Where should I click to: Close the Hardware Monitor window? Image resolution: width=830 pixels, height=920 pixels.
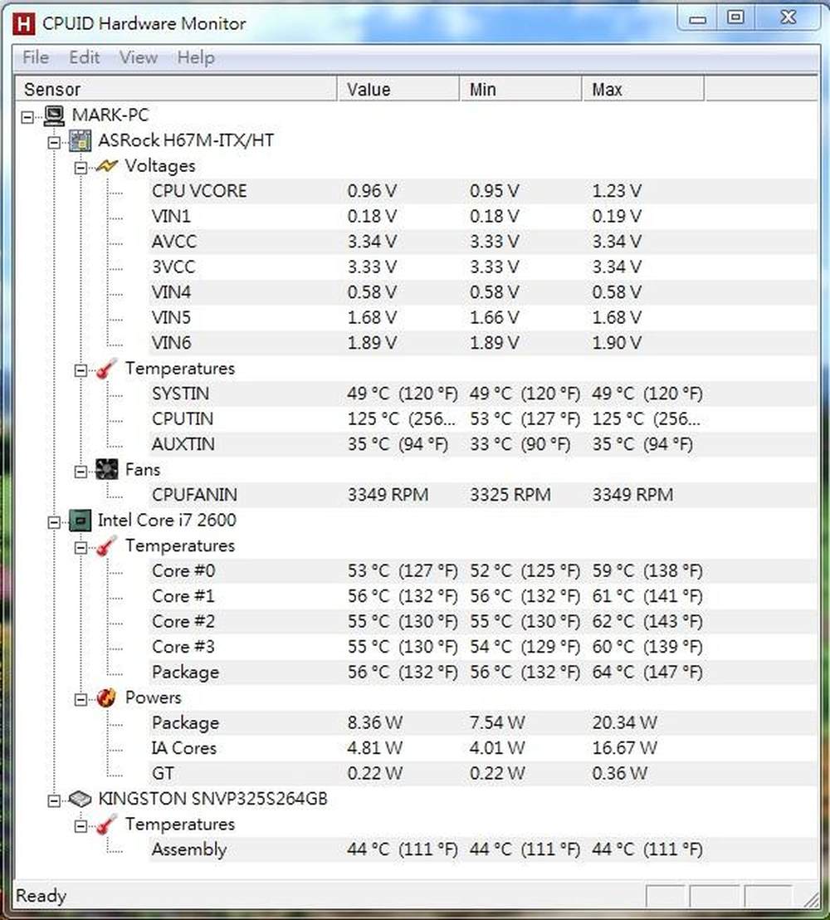[x=788, y=18]
